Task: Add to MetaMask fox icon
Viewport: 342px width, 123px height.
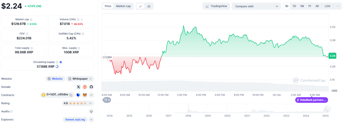Action: coord(85,95)
